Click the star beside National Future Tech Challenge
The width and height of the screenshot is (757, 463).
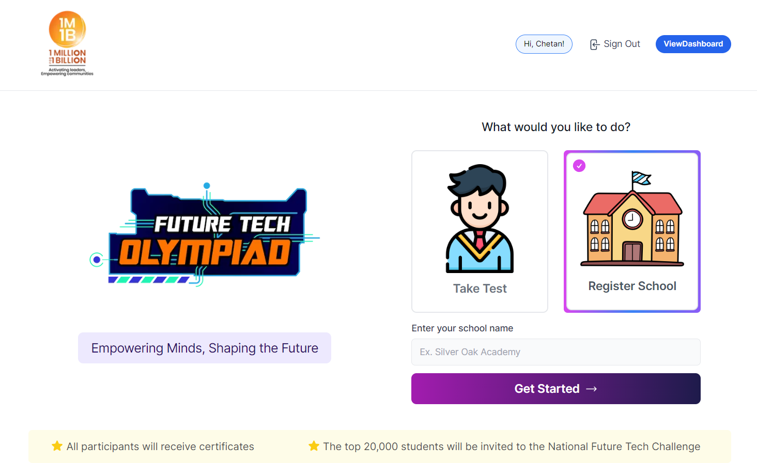click(314, 446)
